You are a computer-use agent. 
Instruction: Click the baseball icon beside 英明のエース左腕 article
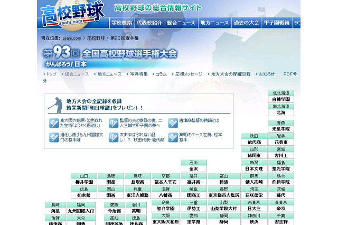click(173, 137)
